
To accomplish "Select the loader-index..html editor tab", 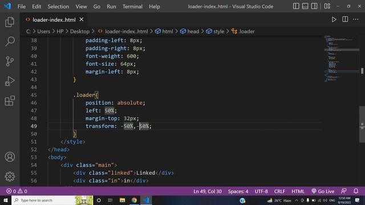I will coord(54,20).
